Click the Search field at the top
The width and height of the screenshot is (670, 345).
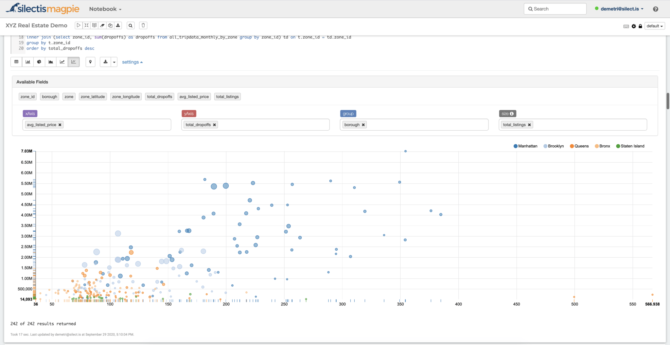pos(555,9)
